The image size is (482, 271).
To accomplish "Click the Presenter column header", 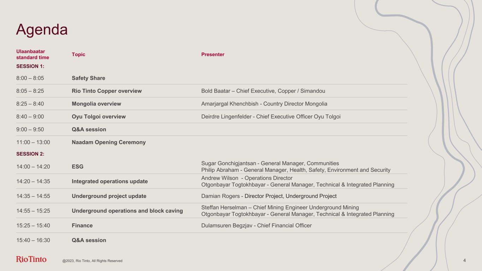I will pos(213,54).
